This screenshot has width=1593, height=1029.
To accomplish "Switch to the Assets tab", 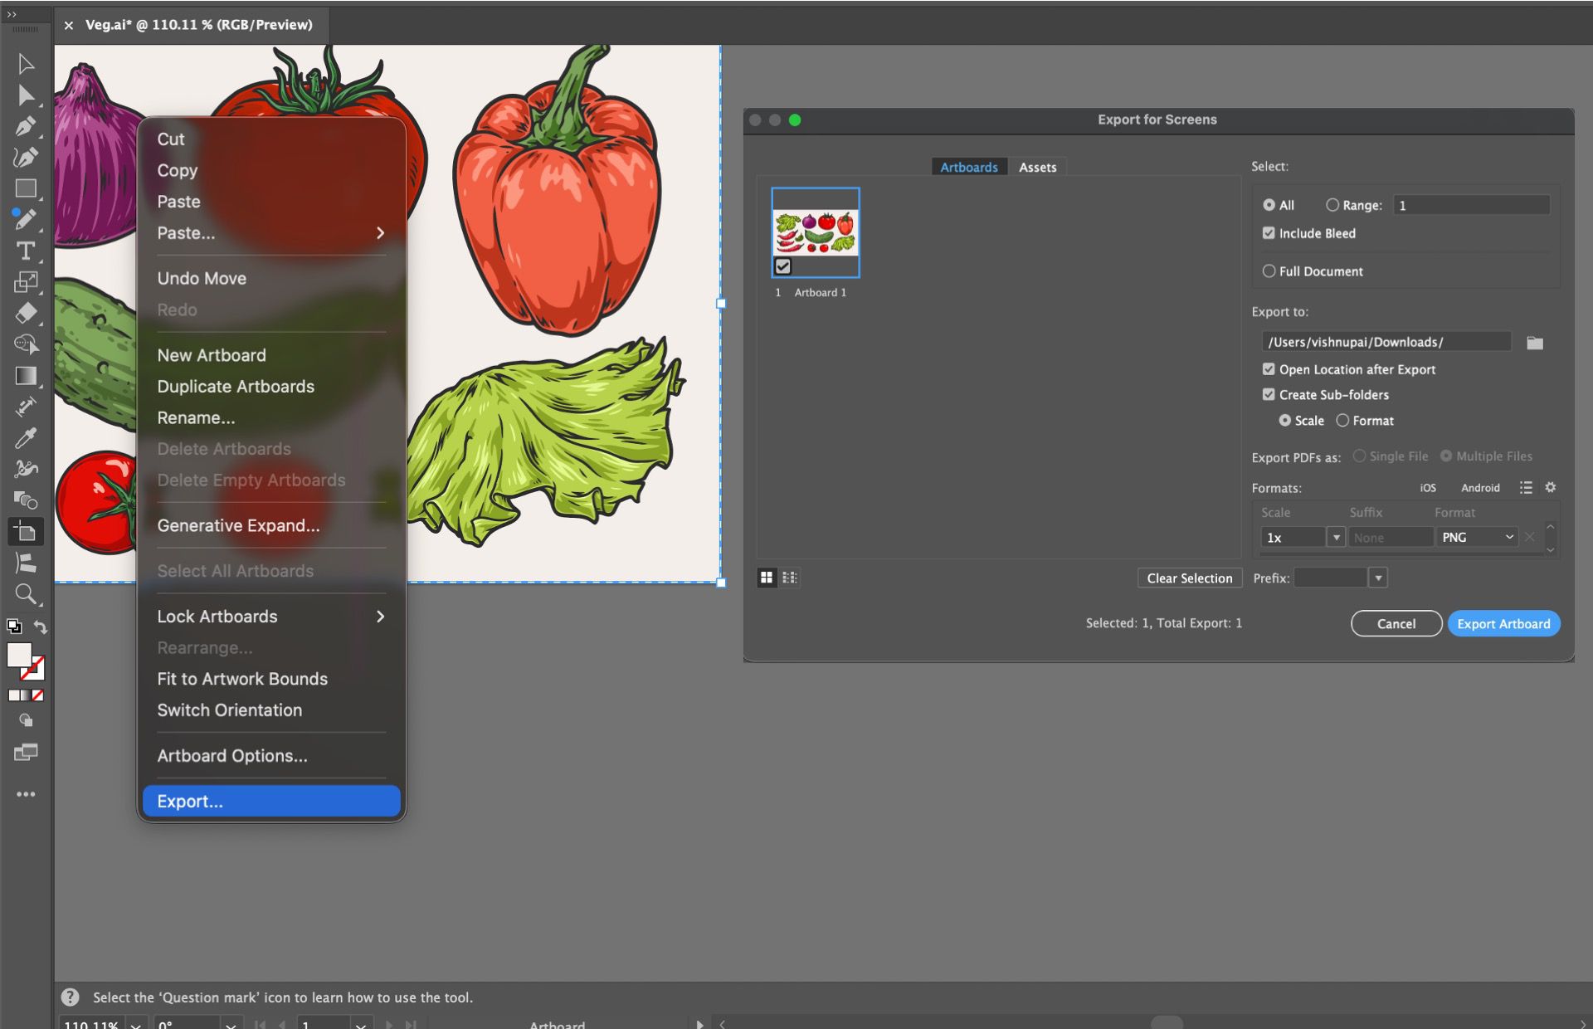I will pyautogui.click(x=1037, y=166).
